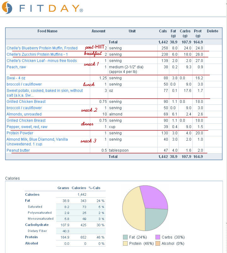Open Chelle's Zucchini Protein Muffins - 1 link
Viewport: 227px width, 253px height.
[x=37, y=54]
